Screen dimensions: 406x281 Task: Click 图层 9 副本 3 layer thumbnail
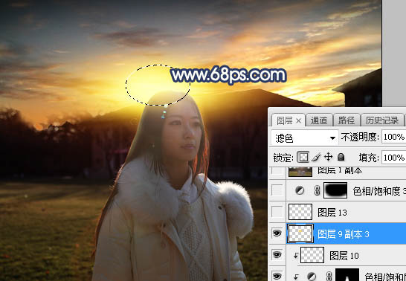pyautogui.click(x=300, y=233)
